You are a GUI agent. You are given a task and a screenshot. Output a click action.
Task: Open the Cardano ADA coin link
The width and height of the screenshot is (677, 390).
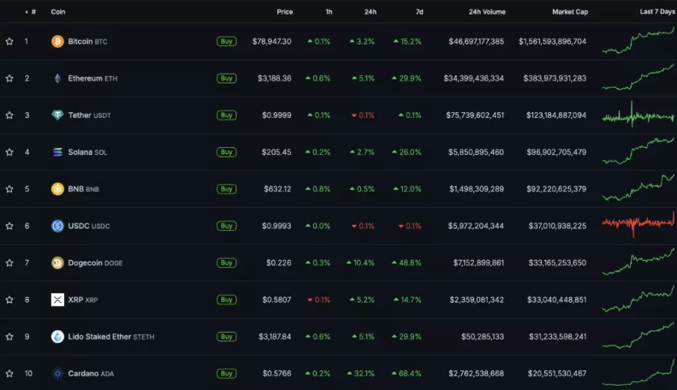click(91, 373)
